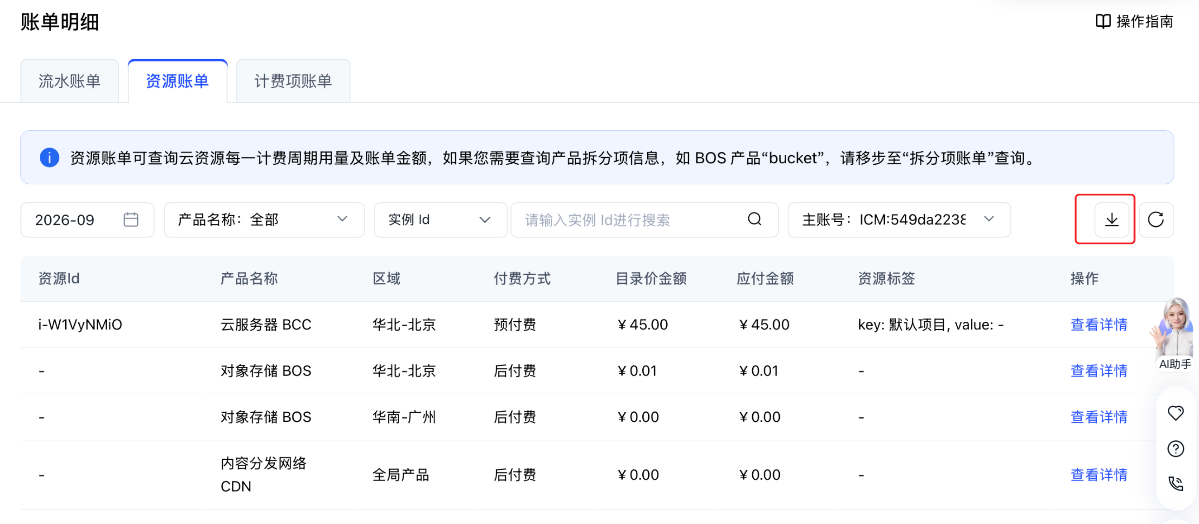
Task: Switch to the 流水账单 tab
Action: pyautogui.click(x=69, y=81)
